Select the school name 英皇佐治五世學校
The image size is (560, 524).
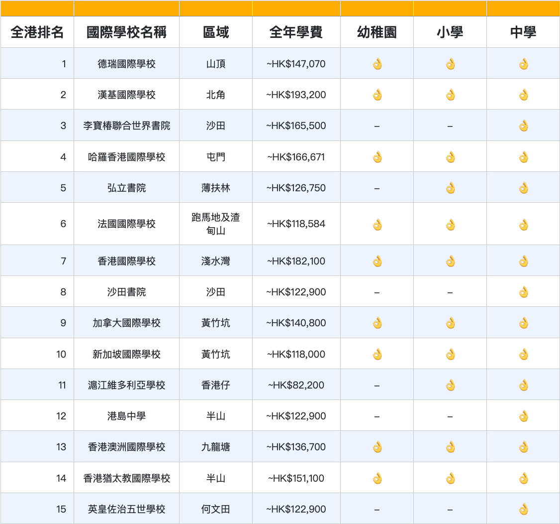pos(126,509)
